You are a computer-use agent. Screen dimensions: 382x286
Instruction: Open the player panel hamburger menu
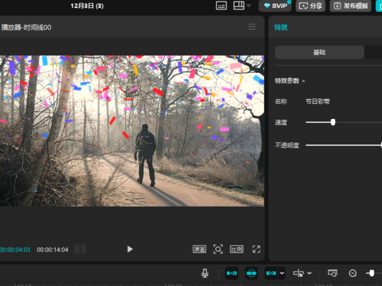tap(252, 27)
